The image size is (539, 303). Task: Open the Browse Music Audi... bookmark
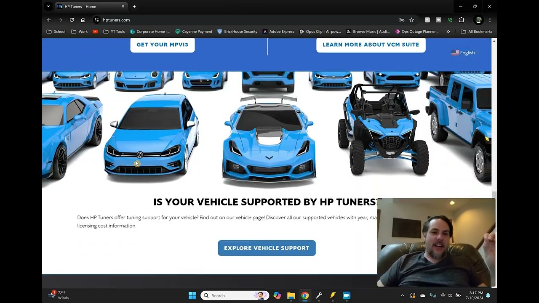coord(368,32)
